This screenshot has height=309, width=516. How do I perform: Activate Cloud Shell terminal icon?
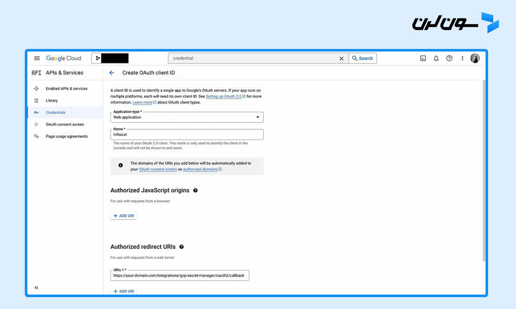(x=423, y=58)
